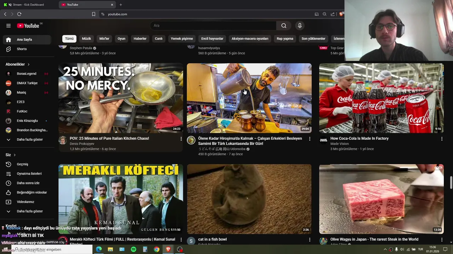Play the Olive Wagyu steak thumbnail
The width and height of the screenshot is (453, 254).
point(381,199)
